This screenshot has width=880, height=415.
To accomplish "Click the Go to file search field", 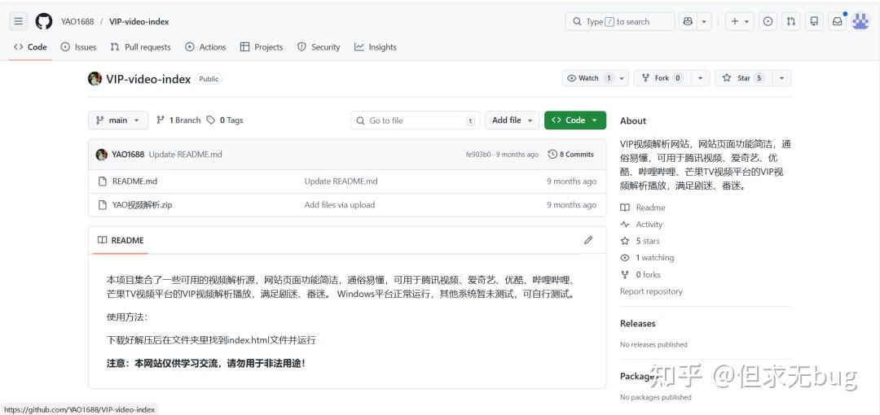I will (x=416, y=120).
